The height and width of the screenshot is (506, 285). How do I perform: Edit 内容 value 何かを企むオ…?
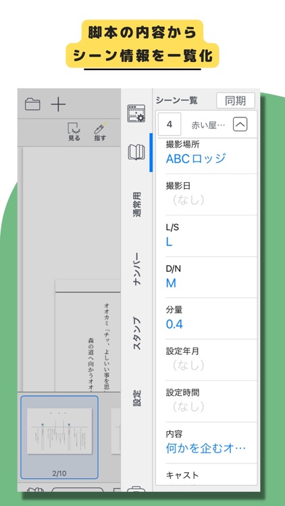coord(206,448)
